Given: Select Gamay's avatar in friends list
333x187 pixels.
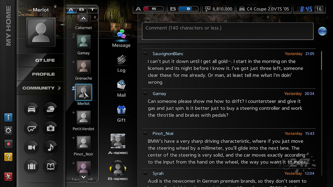Looking at the screenshot, I should pos(84,42).
